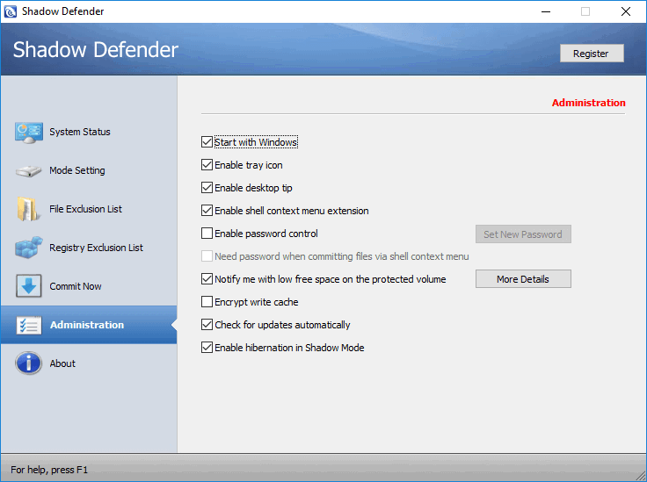Check Enable password control
This screenshot has height=482, width=647.
(207, 234)
